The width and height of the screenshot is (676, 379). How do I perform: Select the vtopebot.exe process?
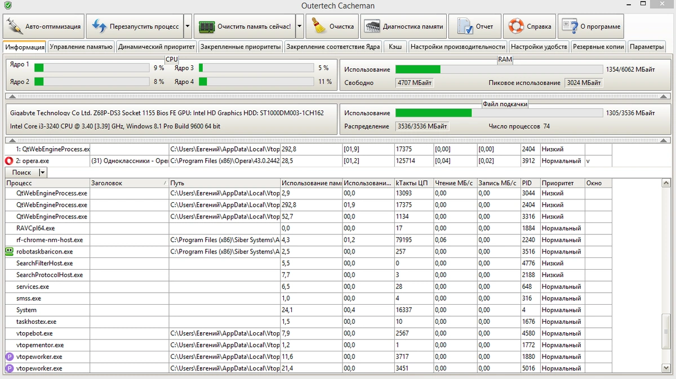[x=308, y=333]
